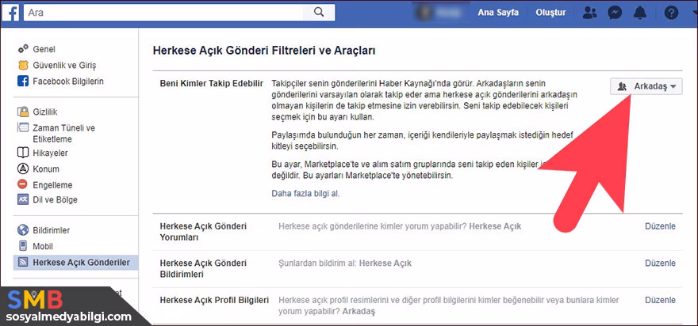Image resolution: width=698 pixels, height=326 pixels.
Task: Open Hikayeler settings
Action: (x=50, y=153)
